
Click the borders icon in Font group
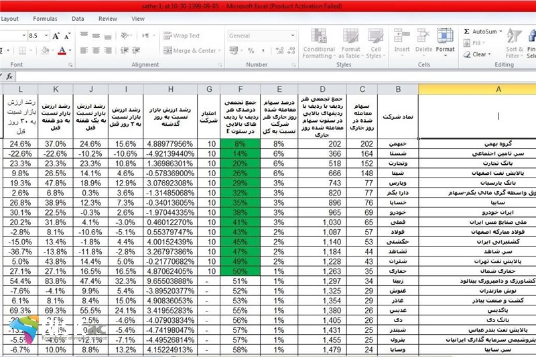click(23, 51)
